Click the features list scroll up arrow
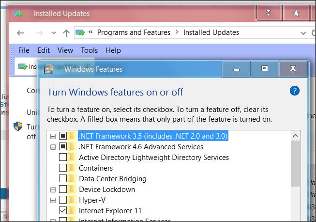 pos(296,136)
